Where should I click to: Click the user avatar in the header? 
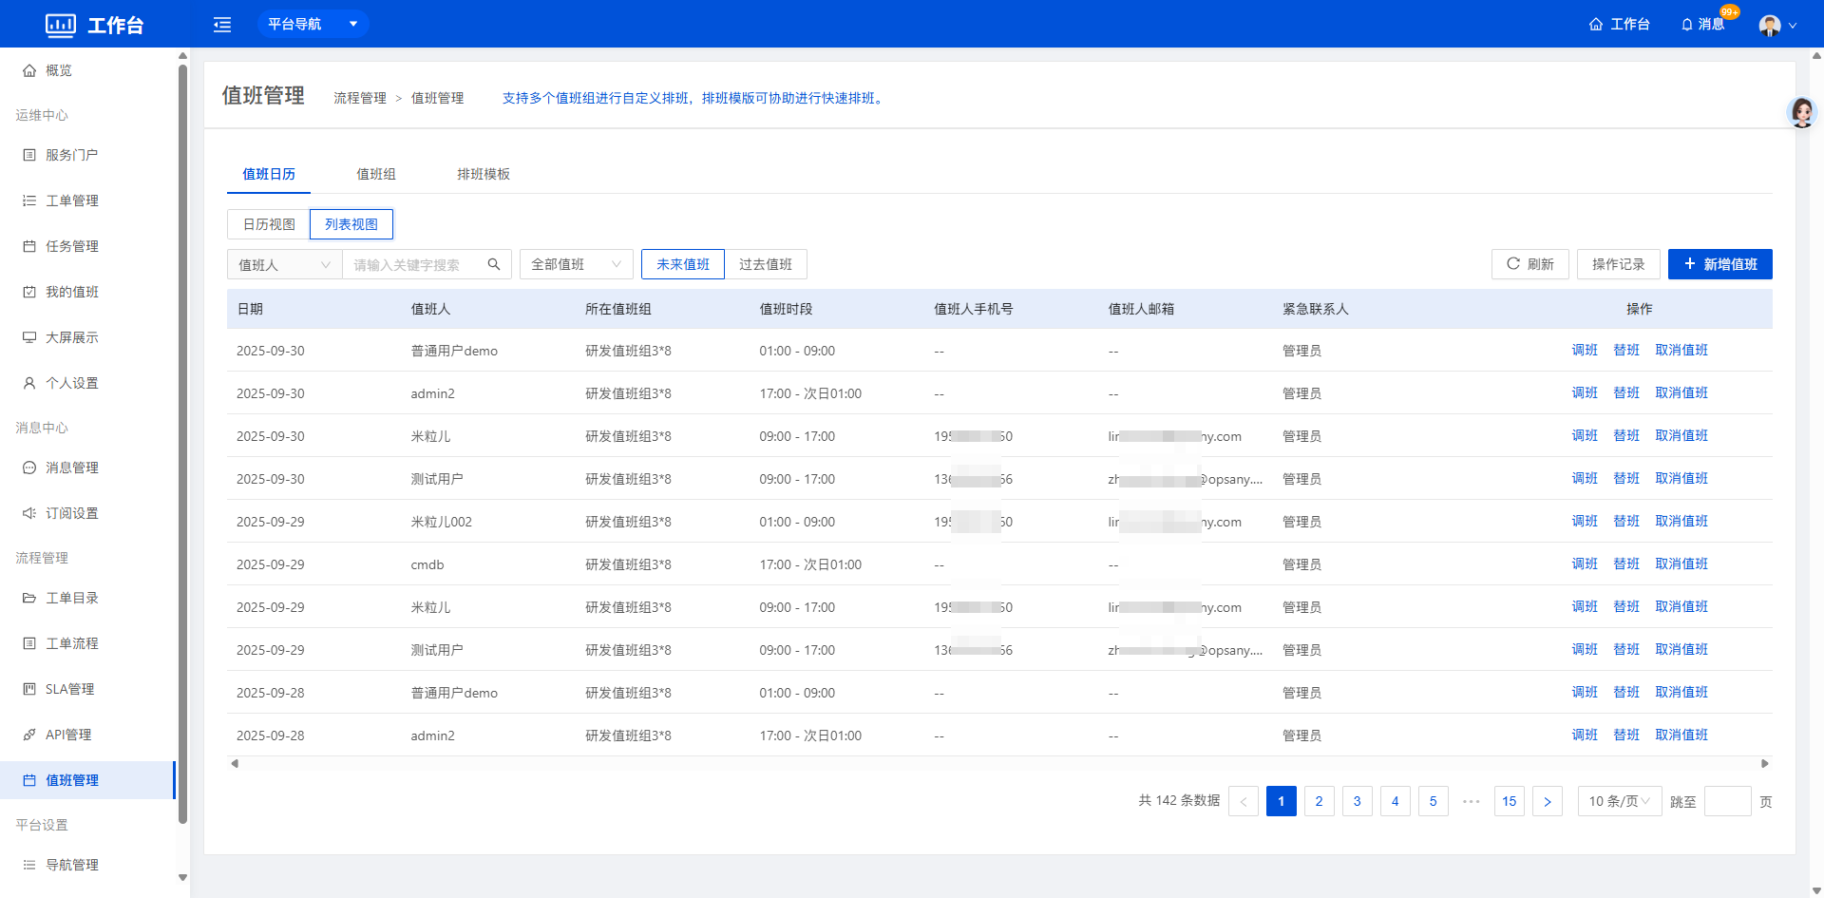click(1769, 25)
